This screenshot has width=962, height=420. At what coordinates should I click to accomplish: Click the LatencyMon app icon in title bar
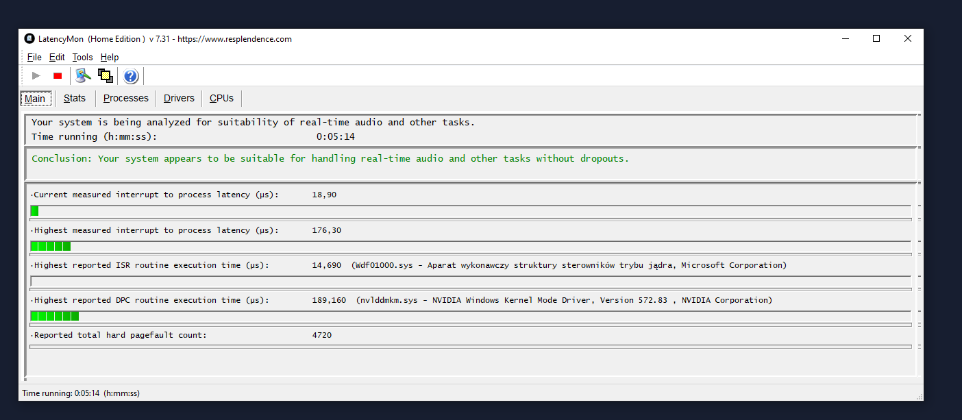pyautogui.click(x=29, y=39)
